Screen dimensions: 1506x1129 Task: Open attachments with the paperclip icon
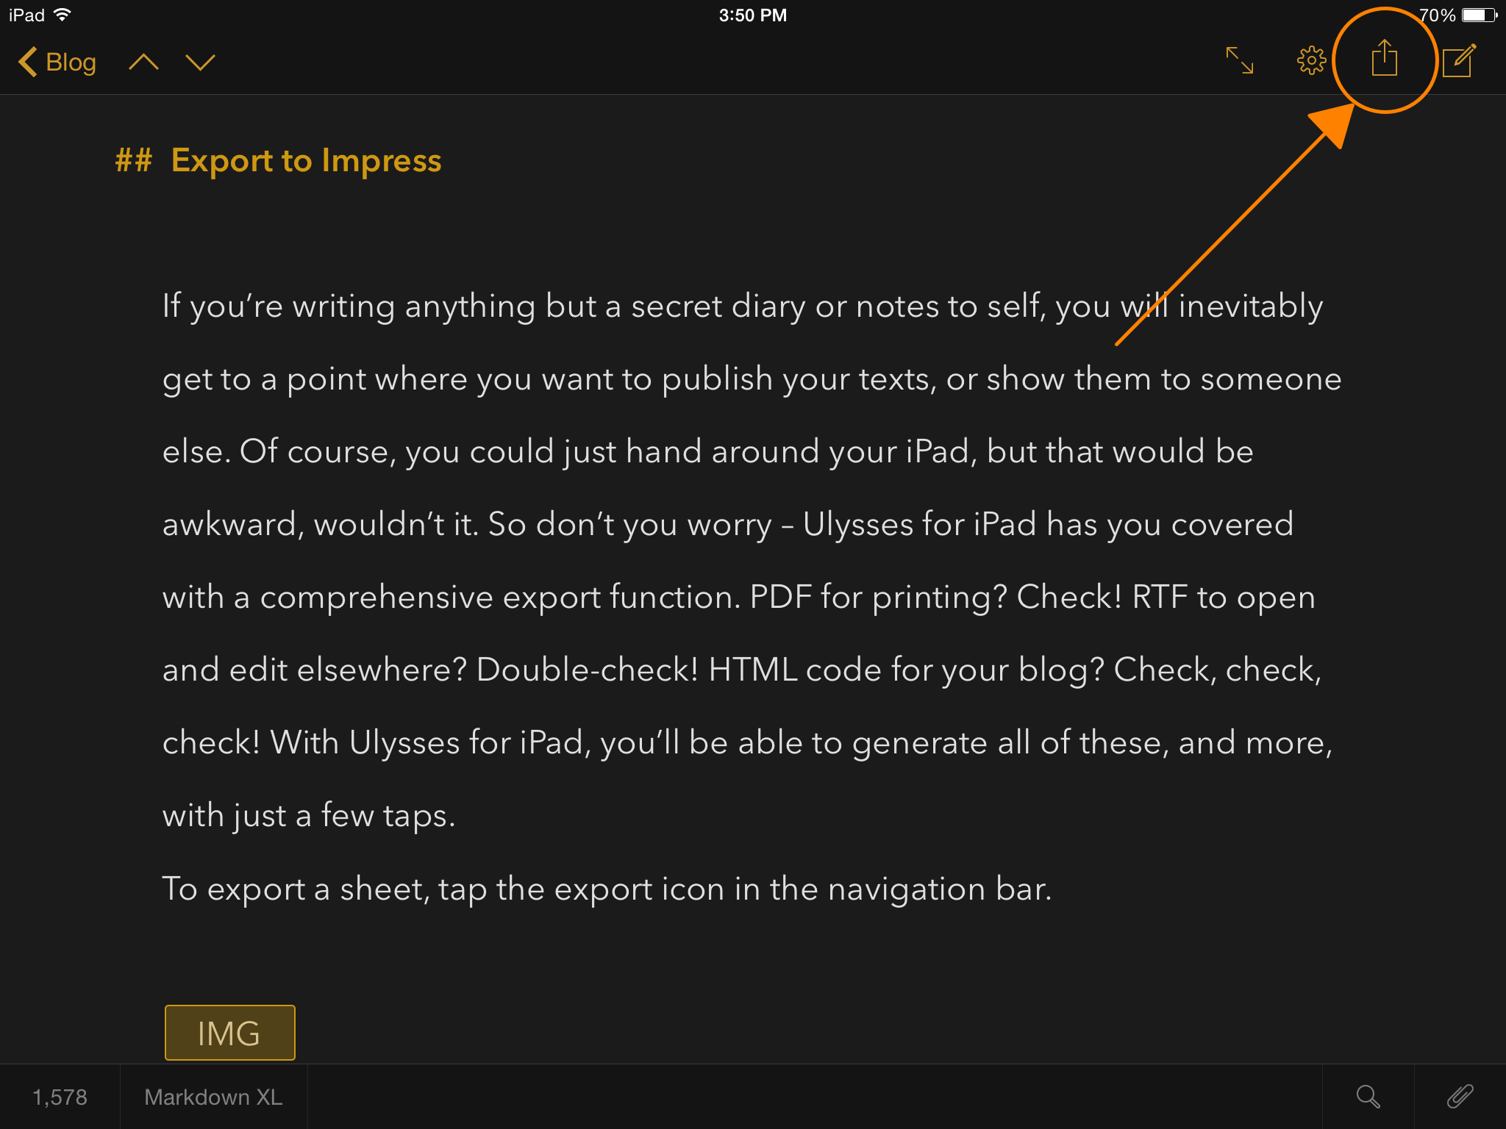[1460, 1096]
